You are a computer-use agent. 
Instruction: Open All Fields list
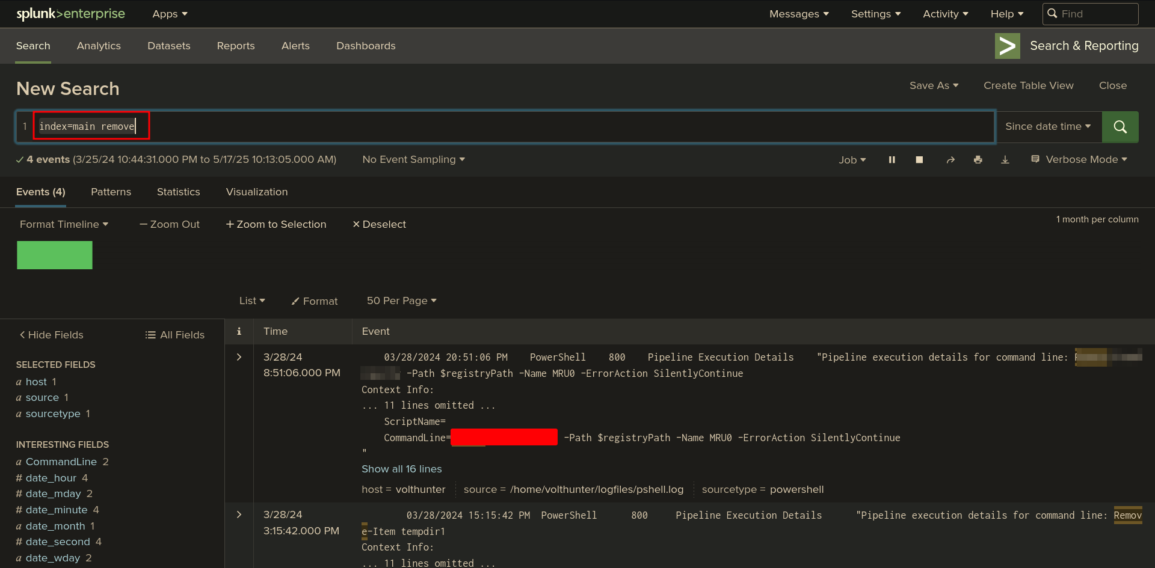point(175,335)
